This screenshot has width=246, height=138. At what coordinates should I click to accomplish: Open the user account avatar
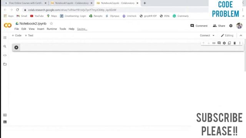pos(239,26)
